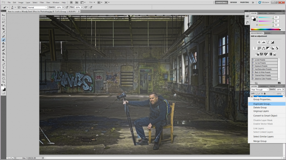The width and height of the screenshot is (286, 160).
Task: Toggle airbrush mode in options bar
Action: 86,7
